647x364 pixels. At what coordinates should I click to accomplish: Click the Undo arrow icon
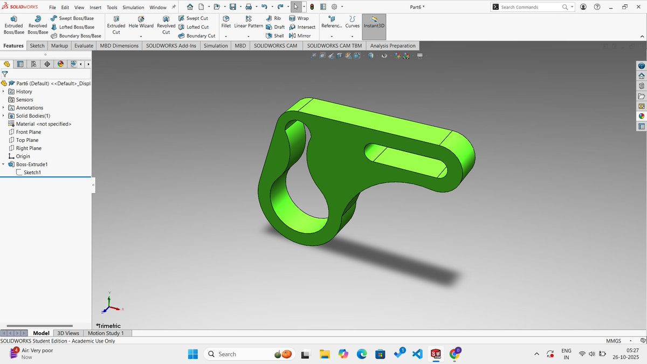264,7
